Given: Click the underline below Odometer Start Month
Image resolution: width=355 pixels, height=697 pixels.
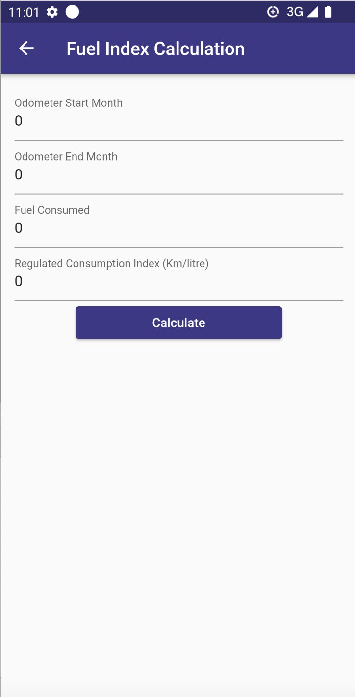Looking at the screenshot, I should [x=178, y=140].
